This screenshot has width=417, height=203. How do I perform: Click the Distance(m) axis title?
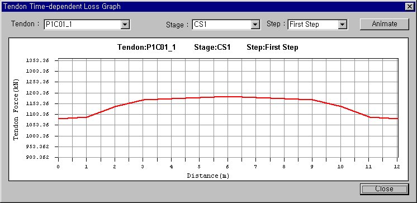(208, 176)
